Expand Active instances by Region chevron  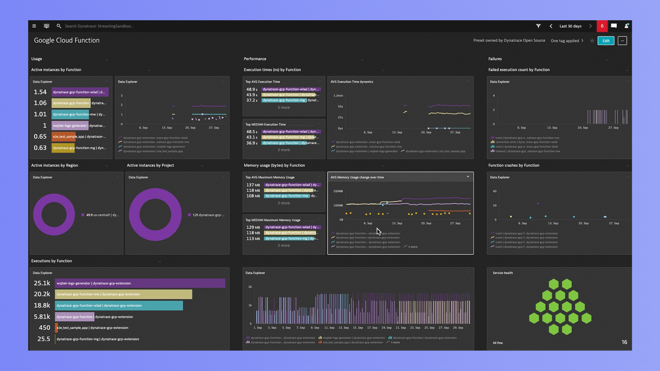pos(107,166)
